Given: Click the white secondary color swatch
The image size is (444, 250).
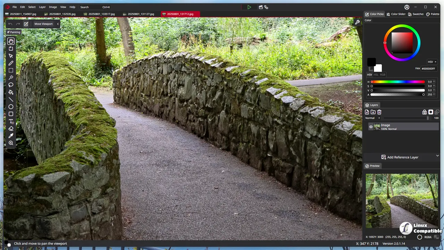Looking at the screenshot, I should [378, 68].
